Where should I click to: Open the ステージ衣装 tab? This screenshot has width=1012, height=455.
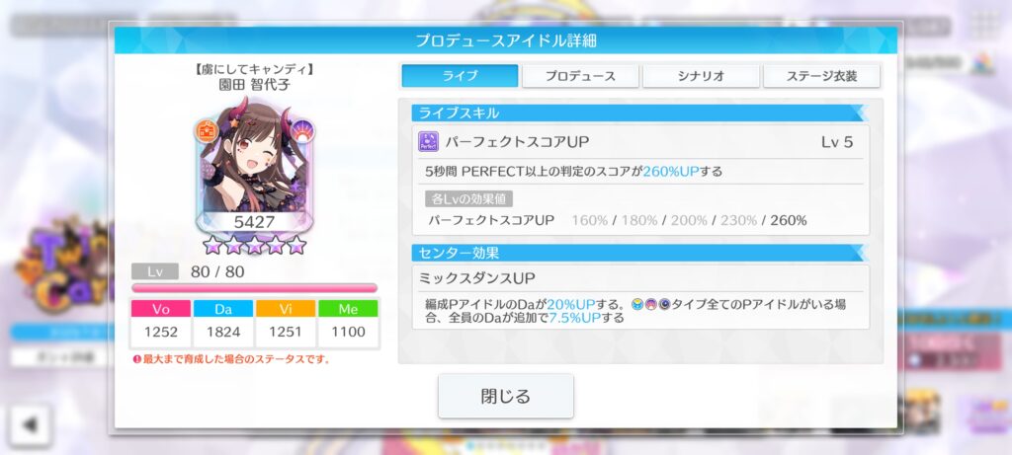(x=821, y=75)
